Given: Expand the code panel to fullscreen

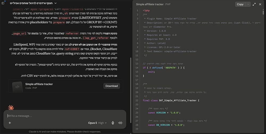Looking at the screenshot, I should pos(254,5).
